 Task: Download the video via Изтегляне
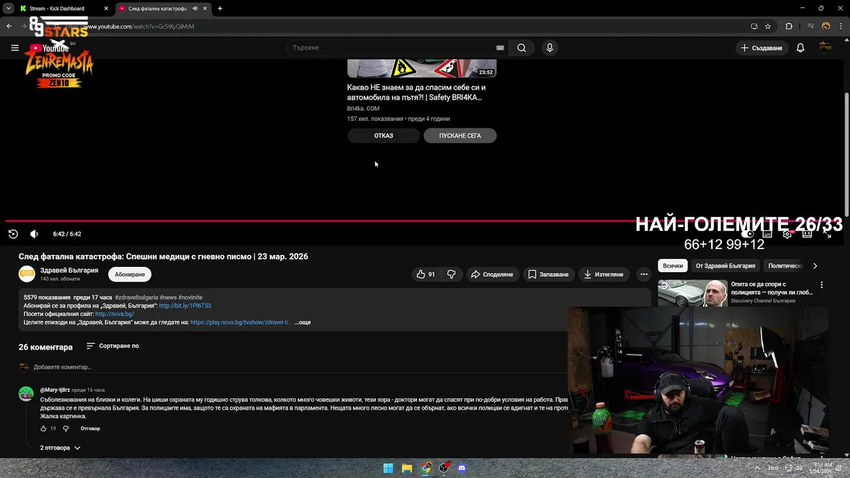pos(603,274)
